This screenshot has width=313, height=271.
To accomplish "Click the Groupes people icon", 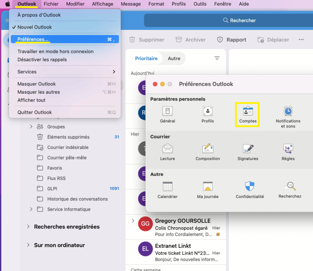I will [40, 127].
